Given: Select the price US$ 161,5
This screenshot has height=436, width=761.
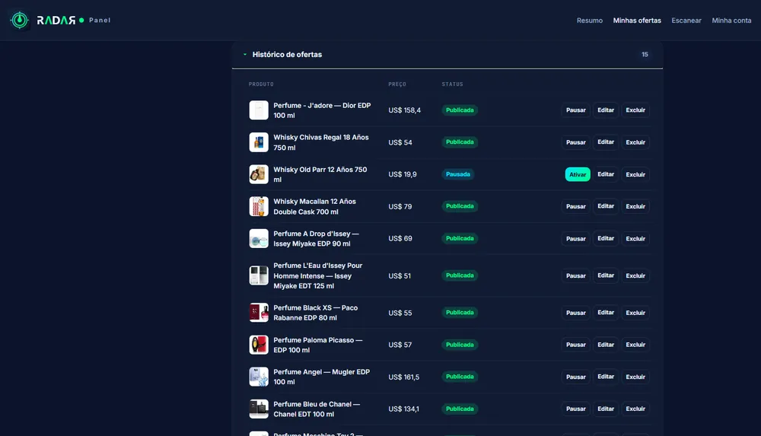Looking at the screenshot, I should (x=404, y=377).
